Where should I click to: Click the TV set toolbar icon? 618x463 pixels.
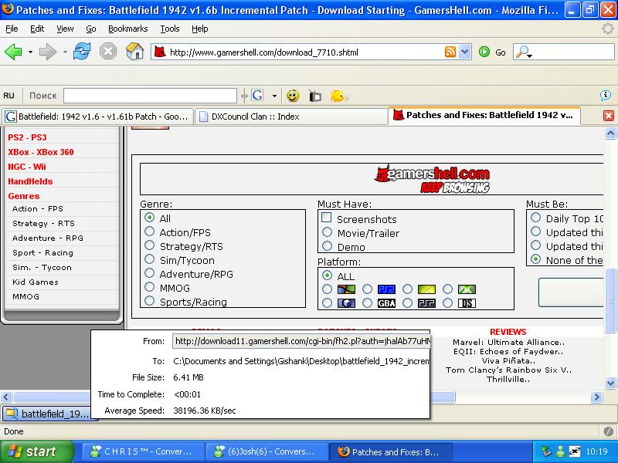pos(315,96)
